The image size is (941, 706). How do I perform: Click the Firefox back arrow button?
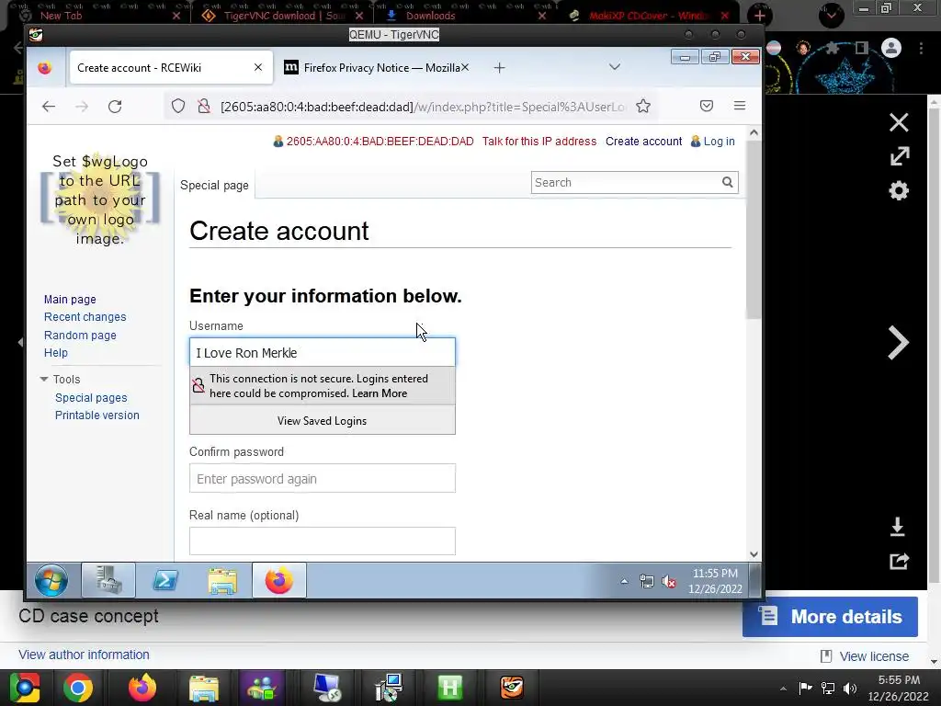(x=49, y=107)
